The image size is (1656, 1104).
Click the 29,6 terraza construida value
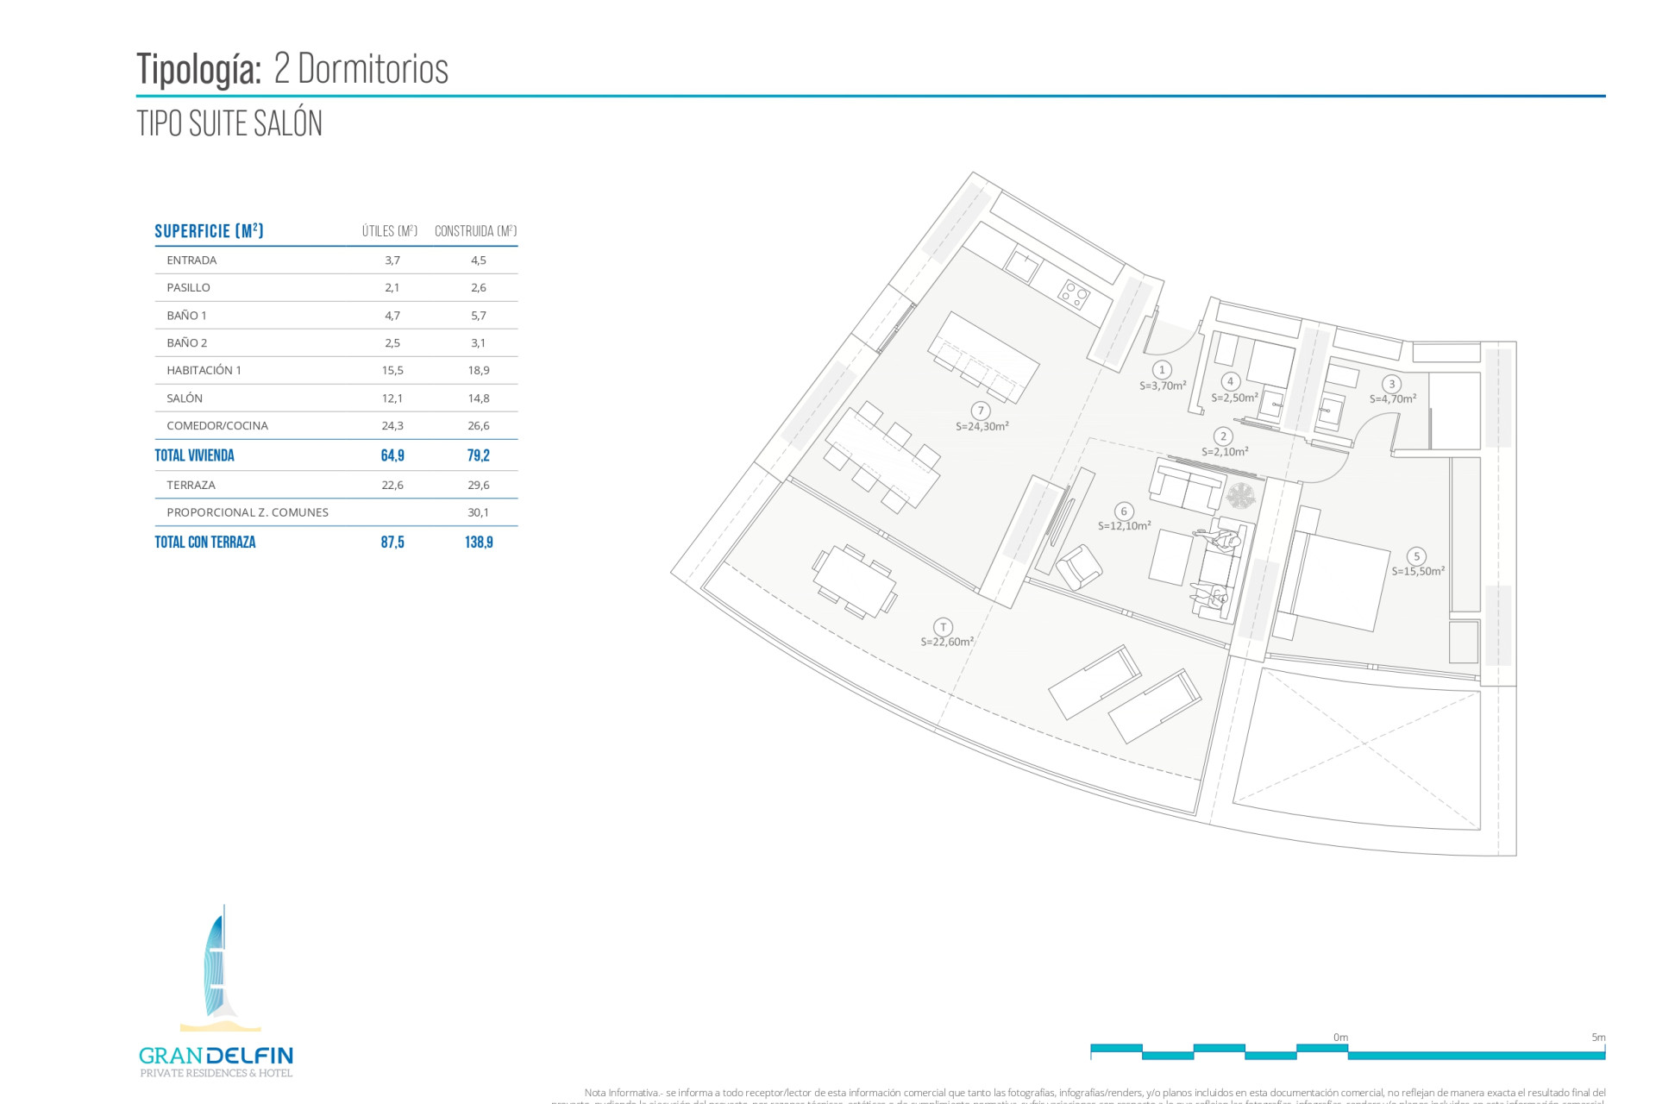click(x=479, y=486)
